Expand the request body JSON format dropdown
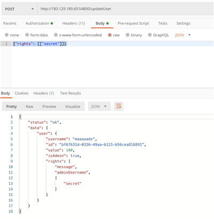214x219 pixels. click(x=183, y=35)
